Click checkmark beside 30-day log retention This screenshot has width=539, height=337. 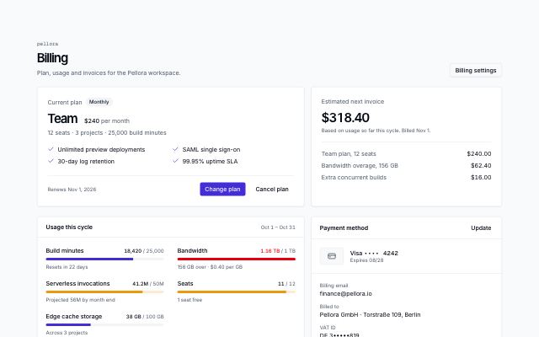point(51,161)
